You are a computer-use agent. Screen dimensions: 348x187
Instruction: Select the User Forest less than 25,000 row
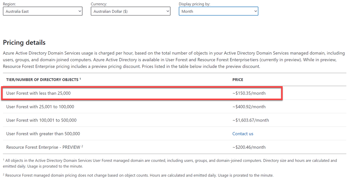[38, 93]
